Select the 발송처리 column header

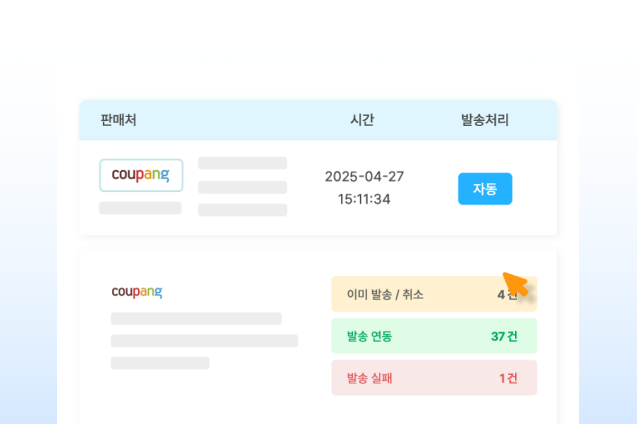[485, 120]
